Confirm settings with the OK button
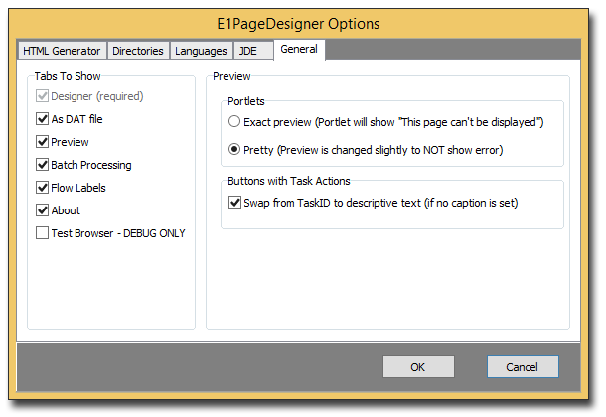 [x=418, y=366]
